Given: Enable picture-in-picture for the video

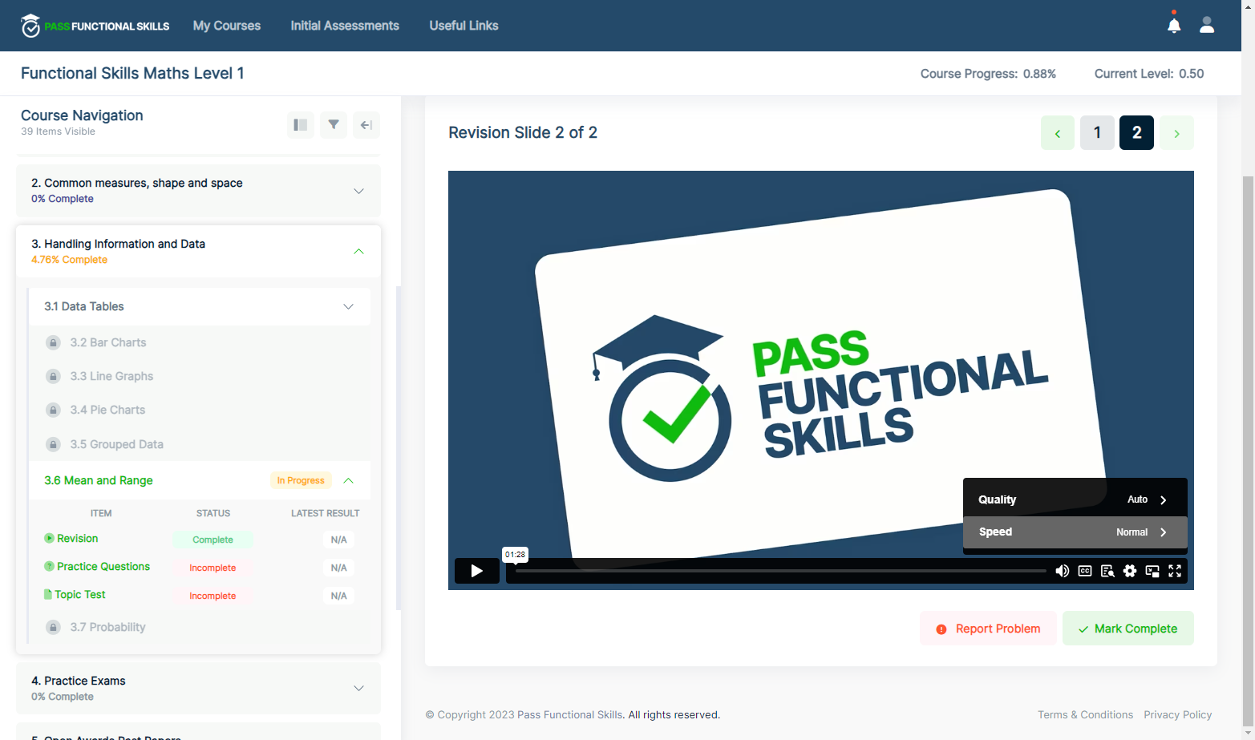Looking at the screenshot, I should (x=1152, y=571).
